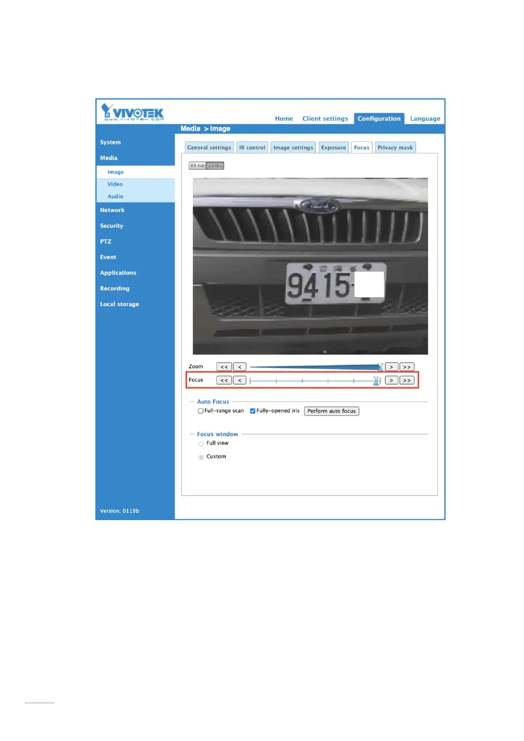Click Perform auto focus button

click(x=331, y=411)
